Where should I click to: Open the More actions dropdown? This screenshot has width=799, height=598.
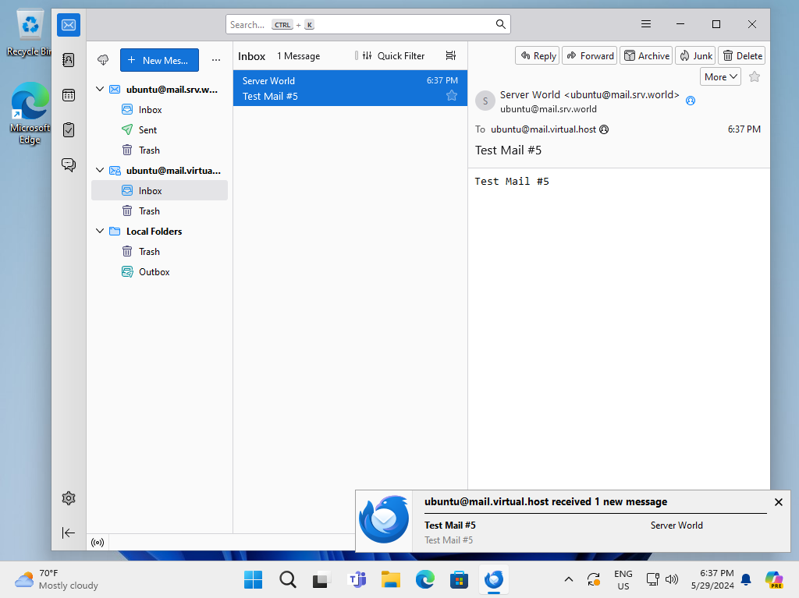(720, 77)
